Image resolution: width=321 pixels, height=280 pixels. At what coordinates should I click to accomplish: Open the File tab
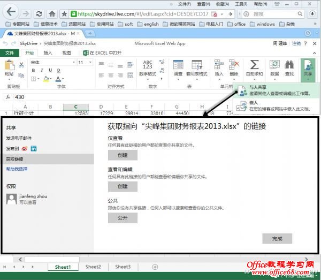pyautogui.click(x=10, y=53)
